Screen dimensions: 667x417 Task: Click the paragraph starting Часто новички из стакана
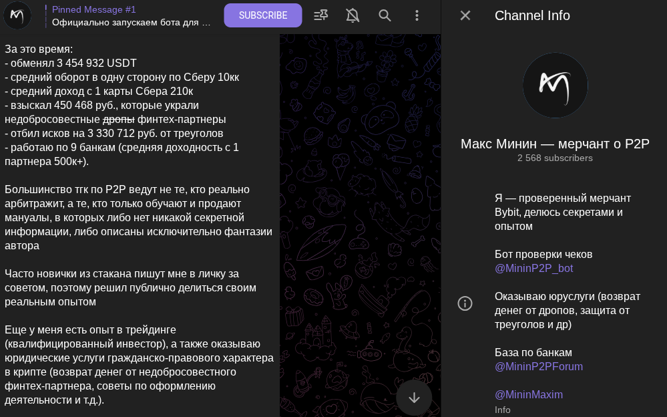click(x=131, y=287)
